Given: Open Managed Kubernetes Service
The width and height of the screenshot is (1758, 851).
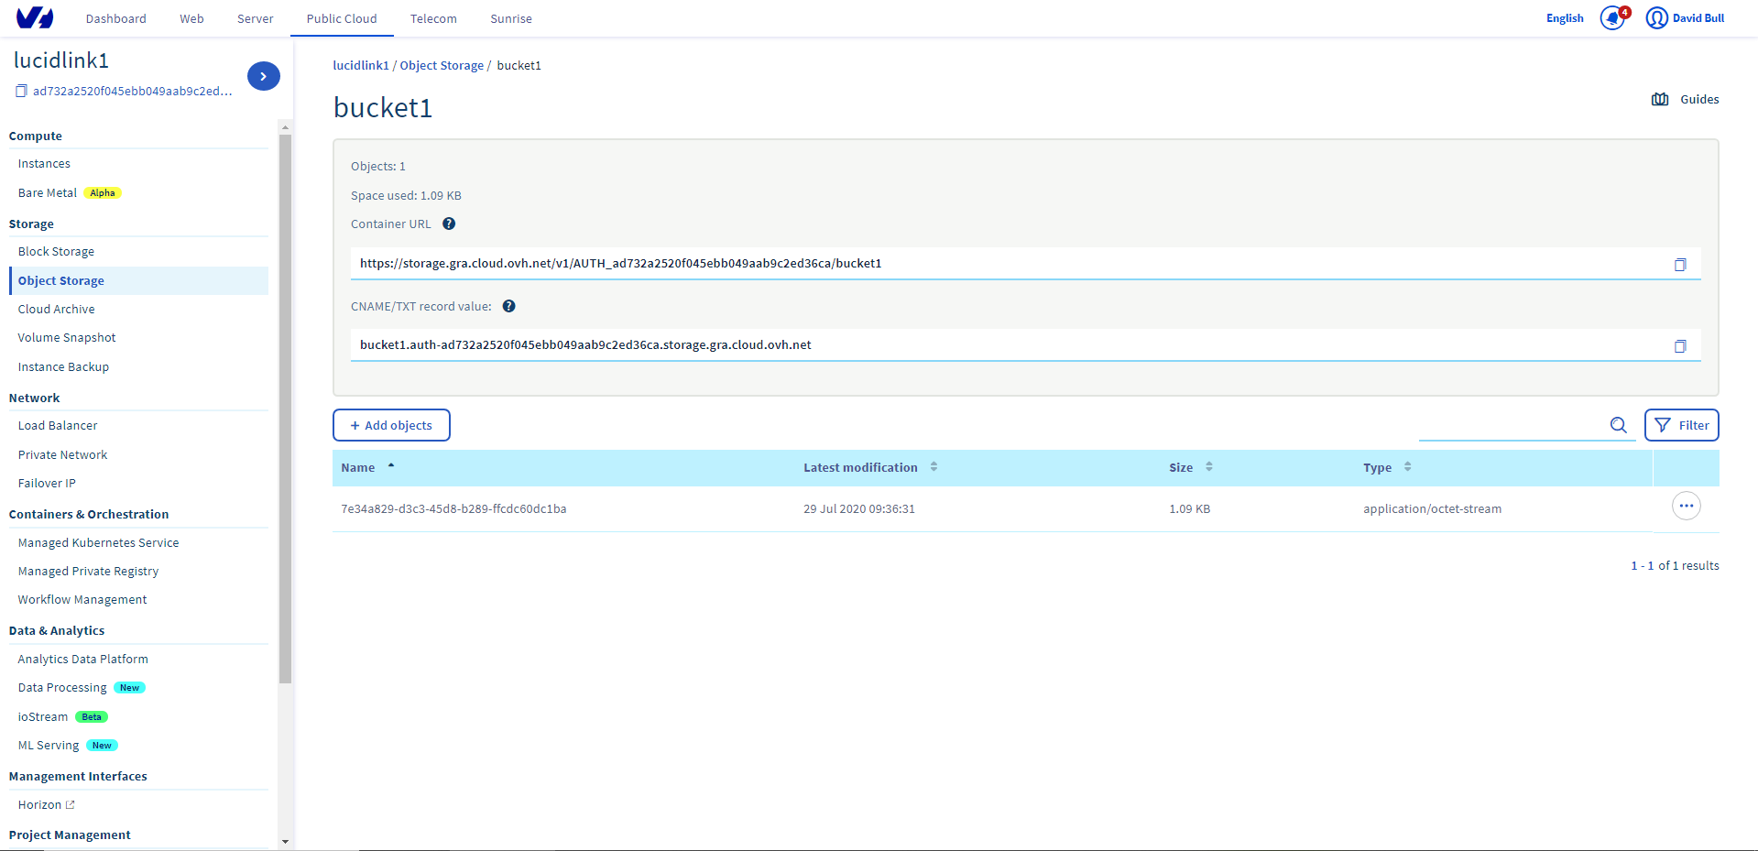Looking at the screenshot, I should pyautogui.click(x=98, y=543).
